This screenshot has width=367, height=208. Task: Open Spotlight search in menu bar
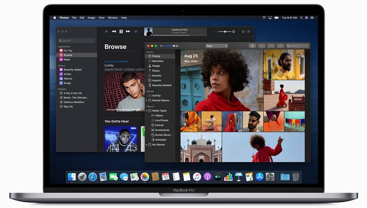301,18
